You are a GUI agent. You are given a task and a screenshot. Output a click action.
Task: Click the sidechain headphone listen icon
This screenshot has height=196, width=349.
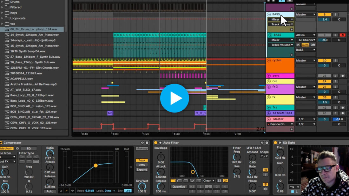(17, 148)
